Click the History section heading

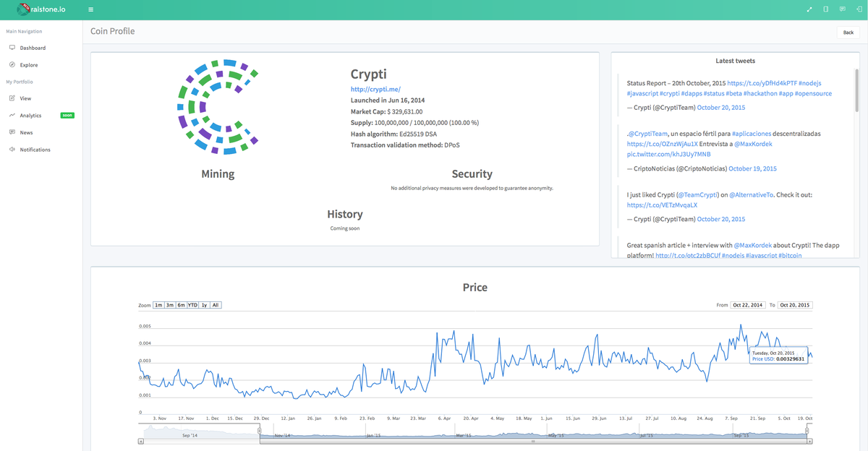(345, 214)
